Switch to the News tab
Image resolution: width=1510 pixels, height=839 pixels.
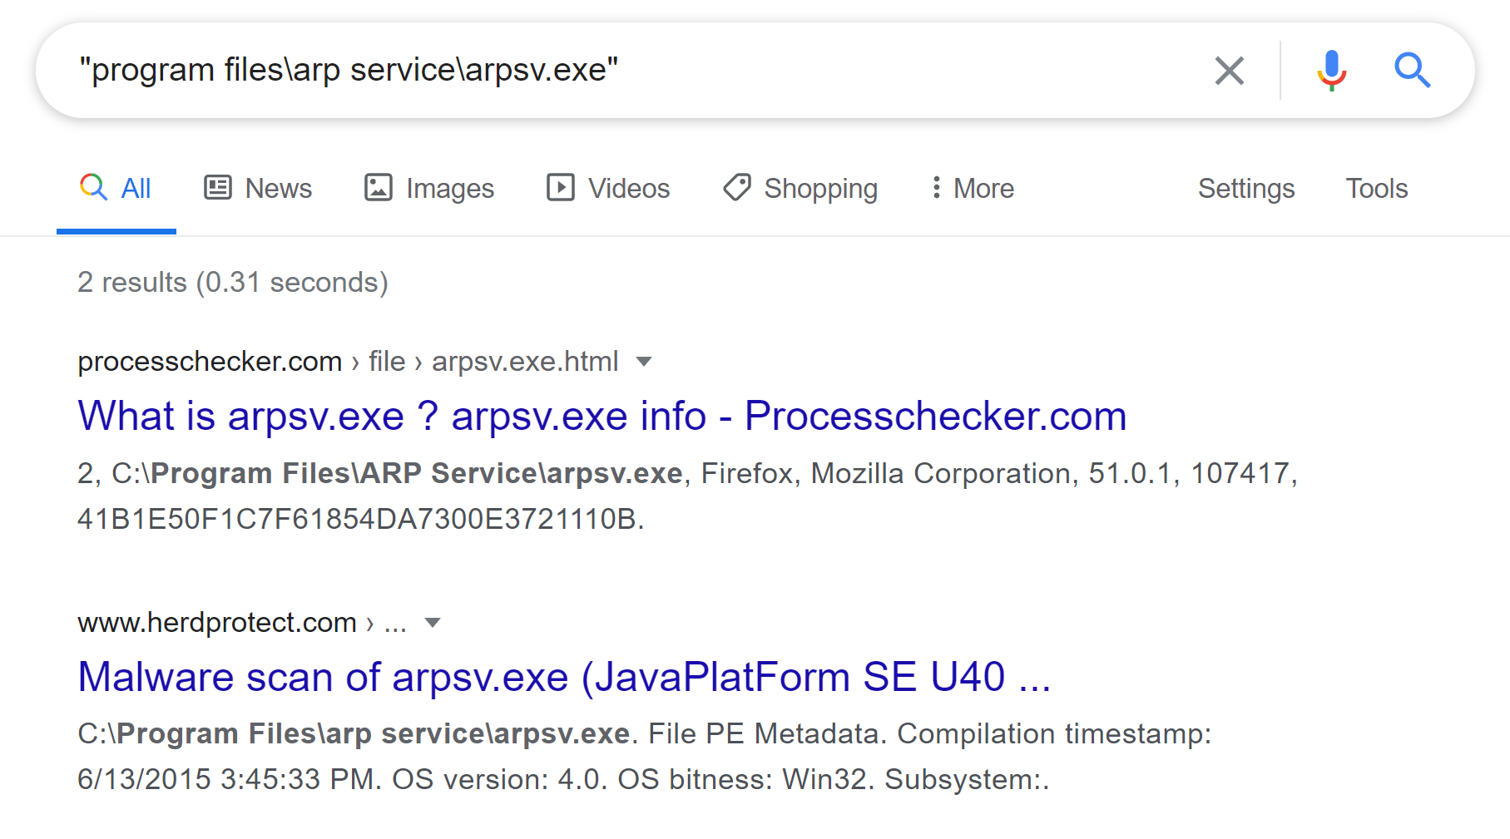(x=258, y=189)
